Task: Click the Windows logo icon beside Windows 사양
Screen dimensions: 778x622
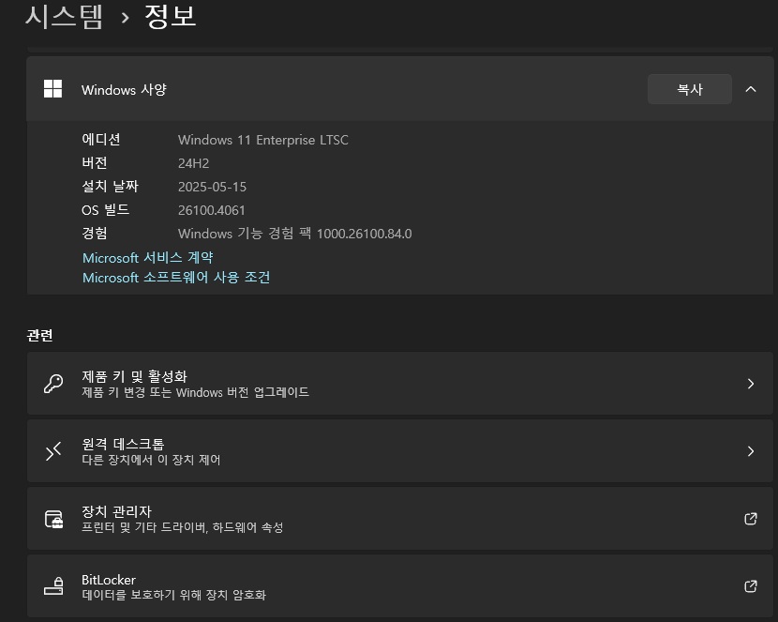Action: click(52, 89)
